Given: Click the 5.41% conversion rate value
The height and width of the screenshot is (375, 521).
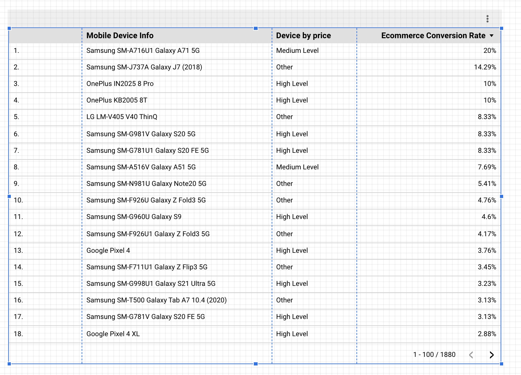Looking at the screenshot, I should tap(487, 184).
